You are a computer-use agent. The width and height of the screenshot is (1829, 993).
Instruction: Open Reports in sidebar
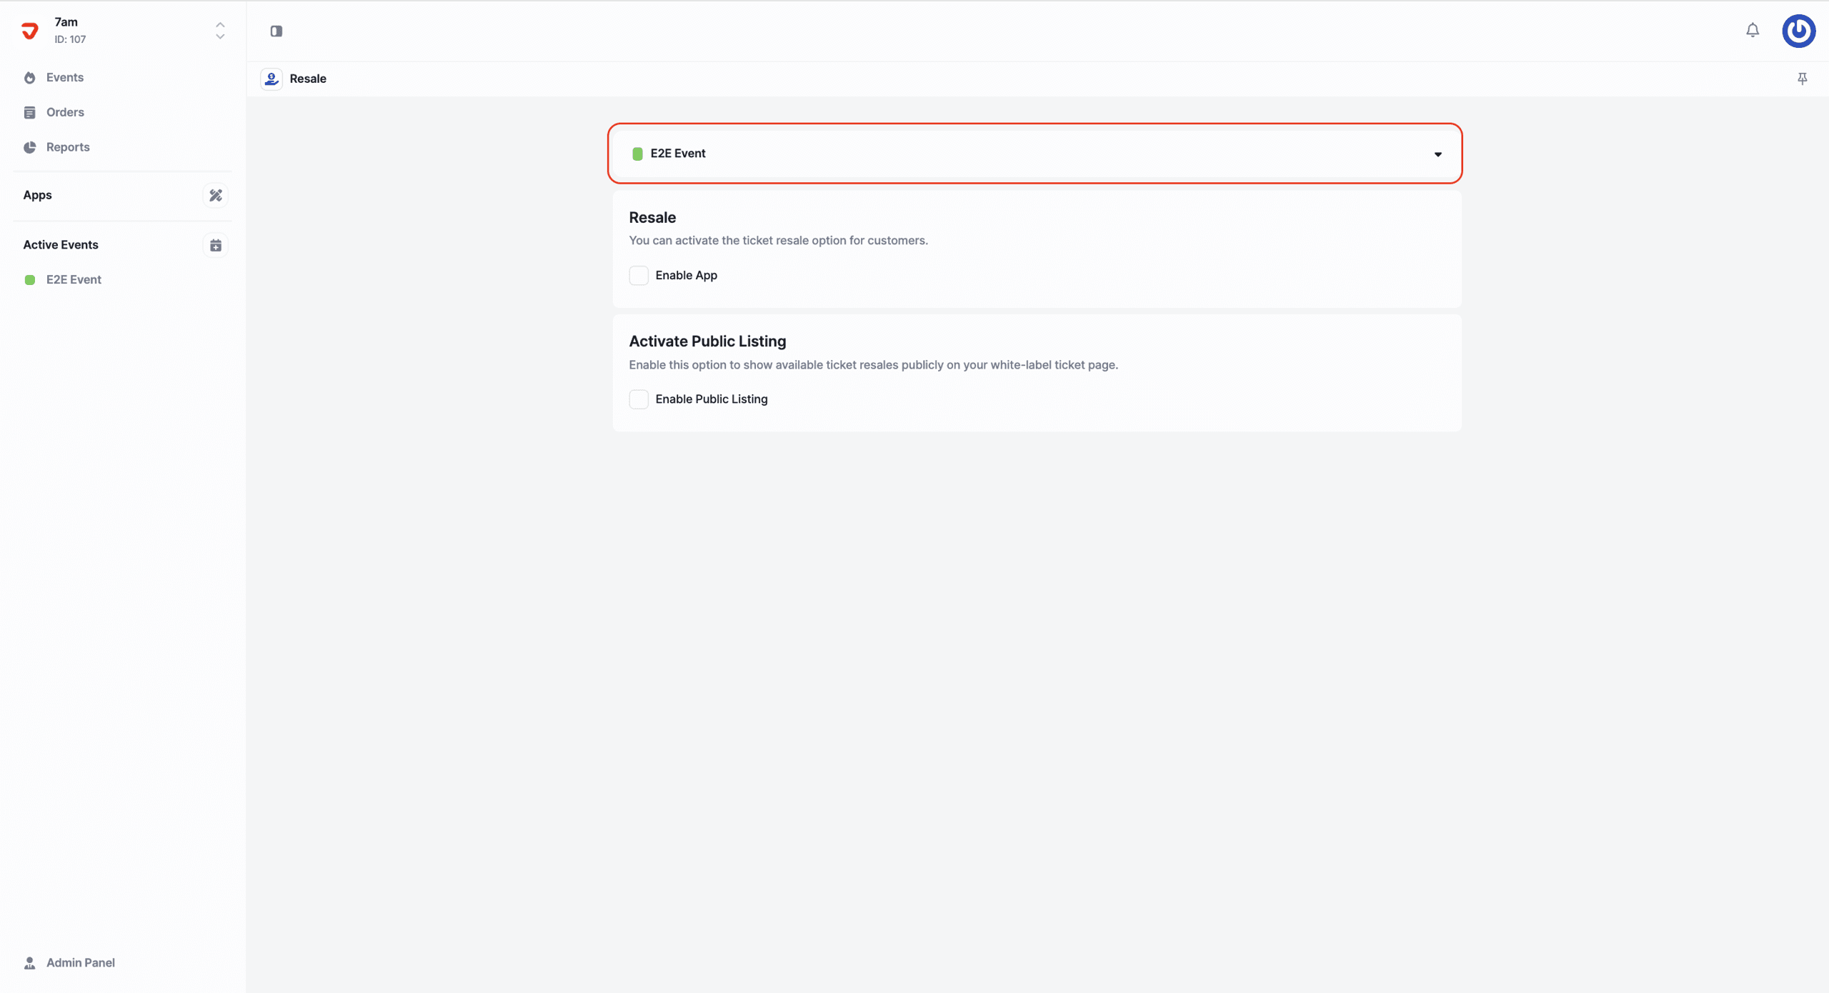68,147
